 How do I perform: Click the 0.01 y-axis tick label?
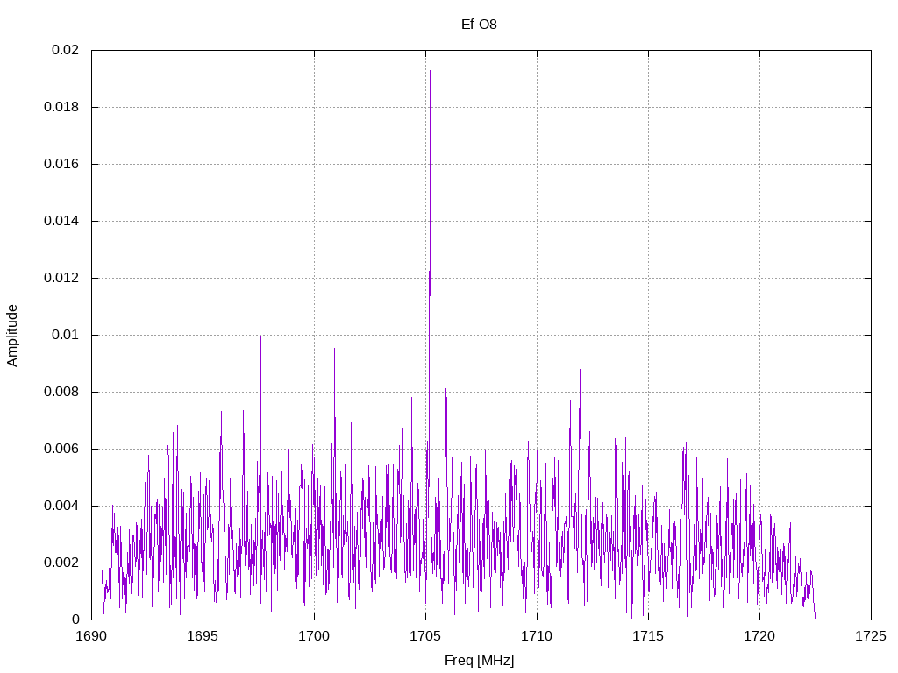point(65,335)
